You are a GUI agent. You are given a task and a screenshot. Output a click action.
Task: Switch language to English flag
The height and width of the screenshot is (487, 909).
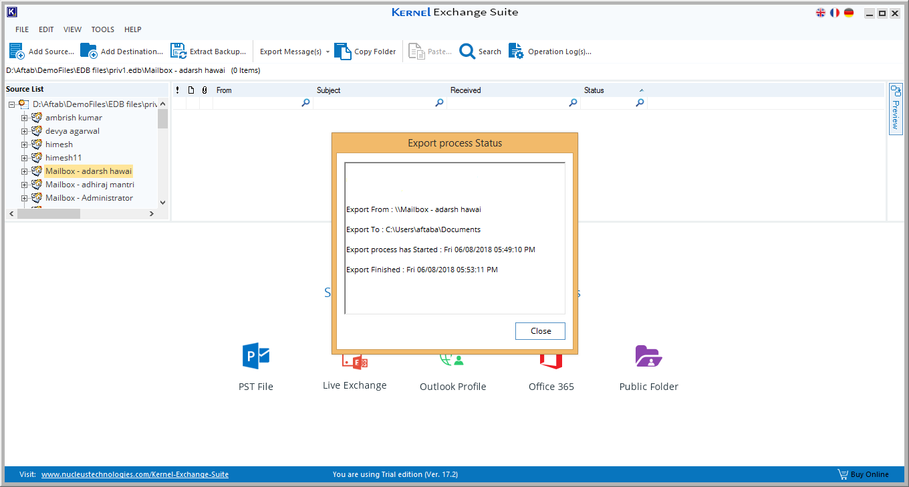pyautogui.click(x=821, y=13)
